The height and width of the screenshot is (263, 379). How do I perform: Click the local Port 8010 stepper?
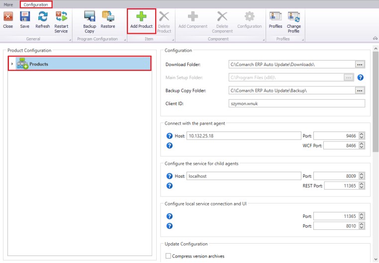click(x=362, y=226)
